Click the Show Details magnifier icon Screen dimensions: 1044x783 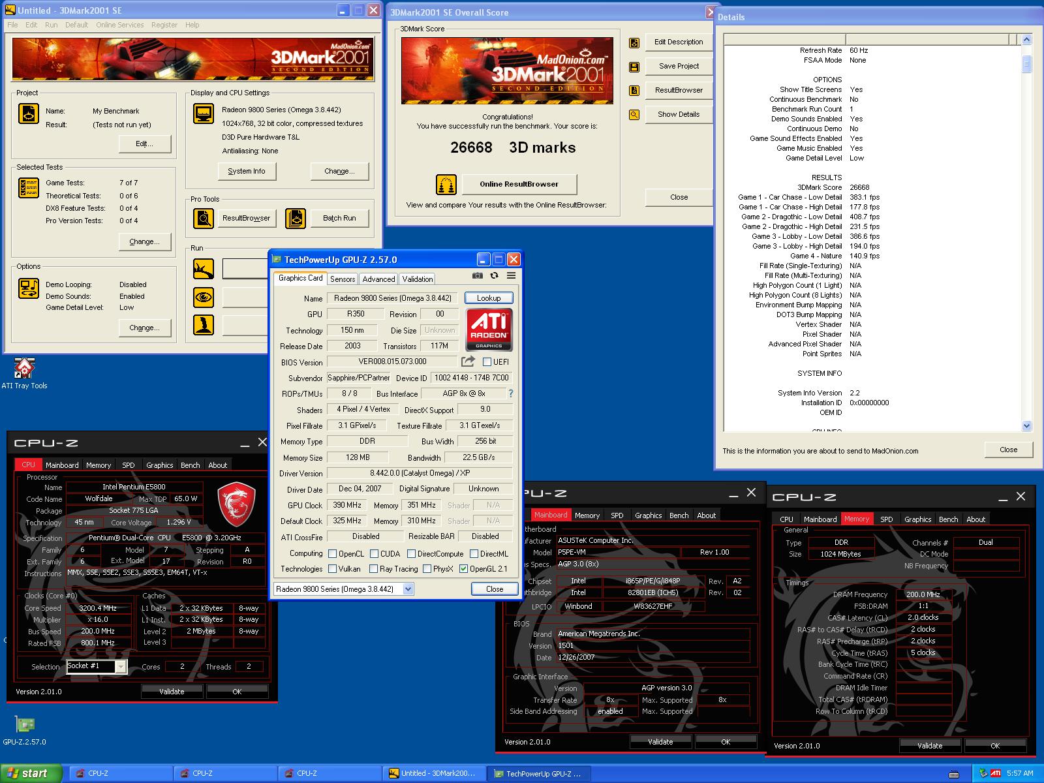tap(634, 115)
